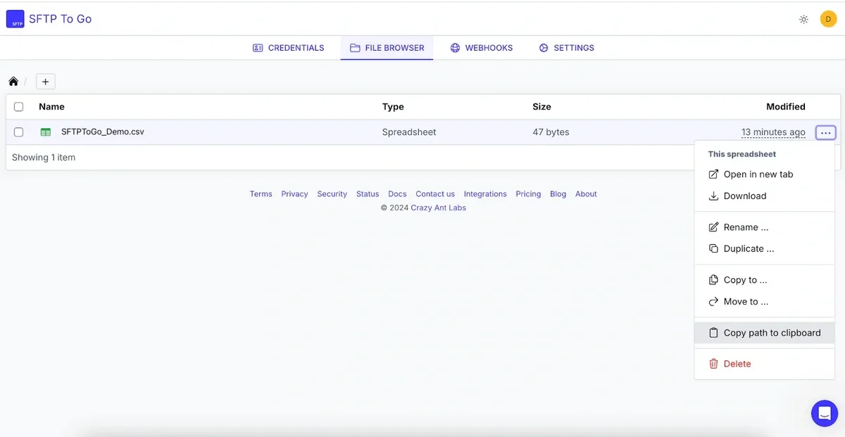Open the root folder via the home icon
This screenshot has width=845, height=437.
tap(13, 80)
